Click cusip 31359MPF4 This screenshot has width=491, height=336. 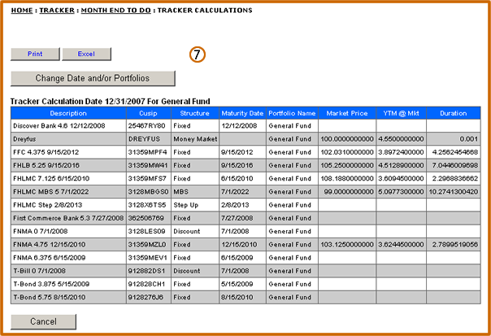[147, 152]
